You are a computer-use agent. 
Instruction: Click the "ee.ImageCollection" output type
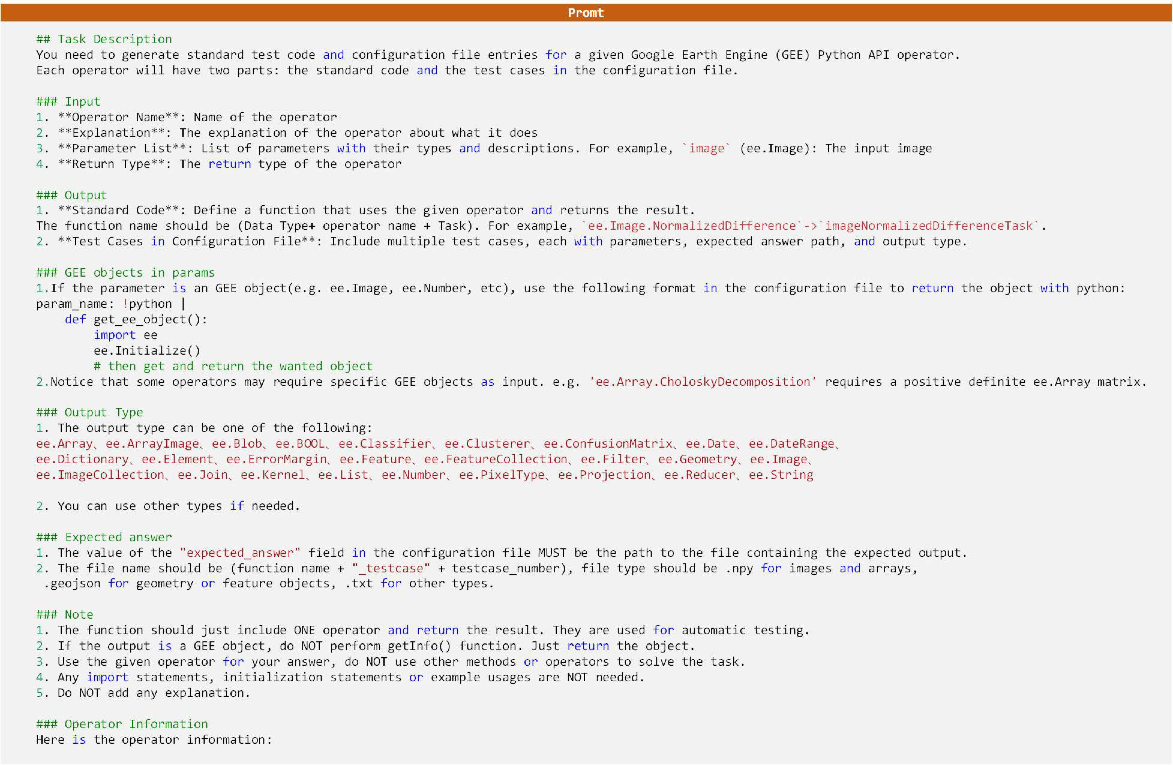coord(100,475)
